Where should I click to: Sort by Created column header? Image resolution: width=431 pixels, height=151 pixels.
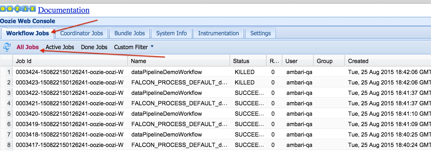pyautogui.click(x=388, y=61)
